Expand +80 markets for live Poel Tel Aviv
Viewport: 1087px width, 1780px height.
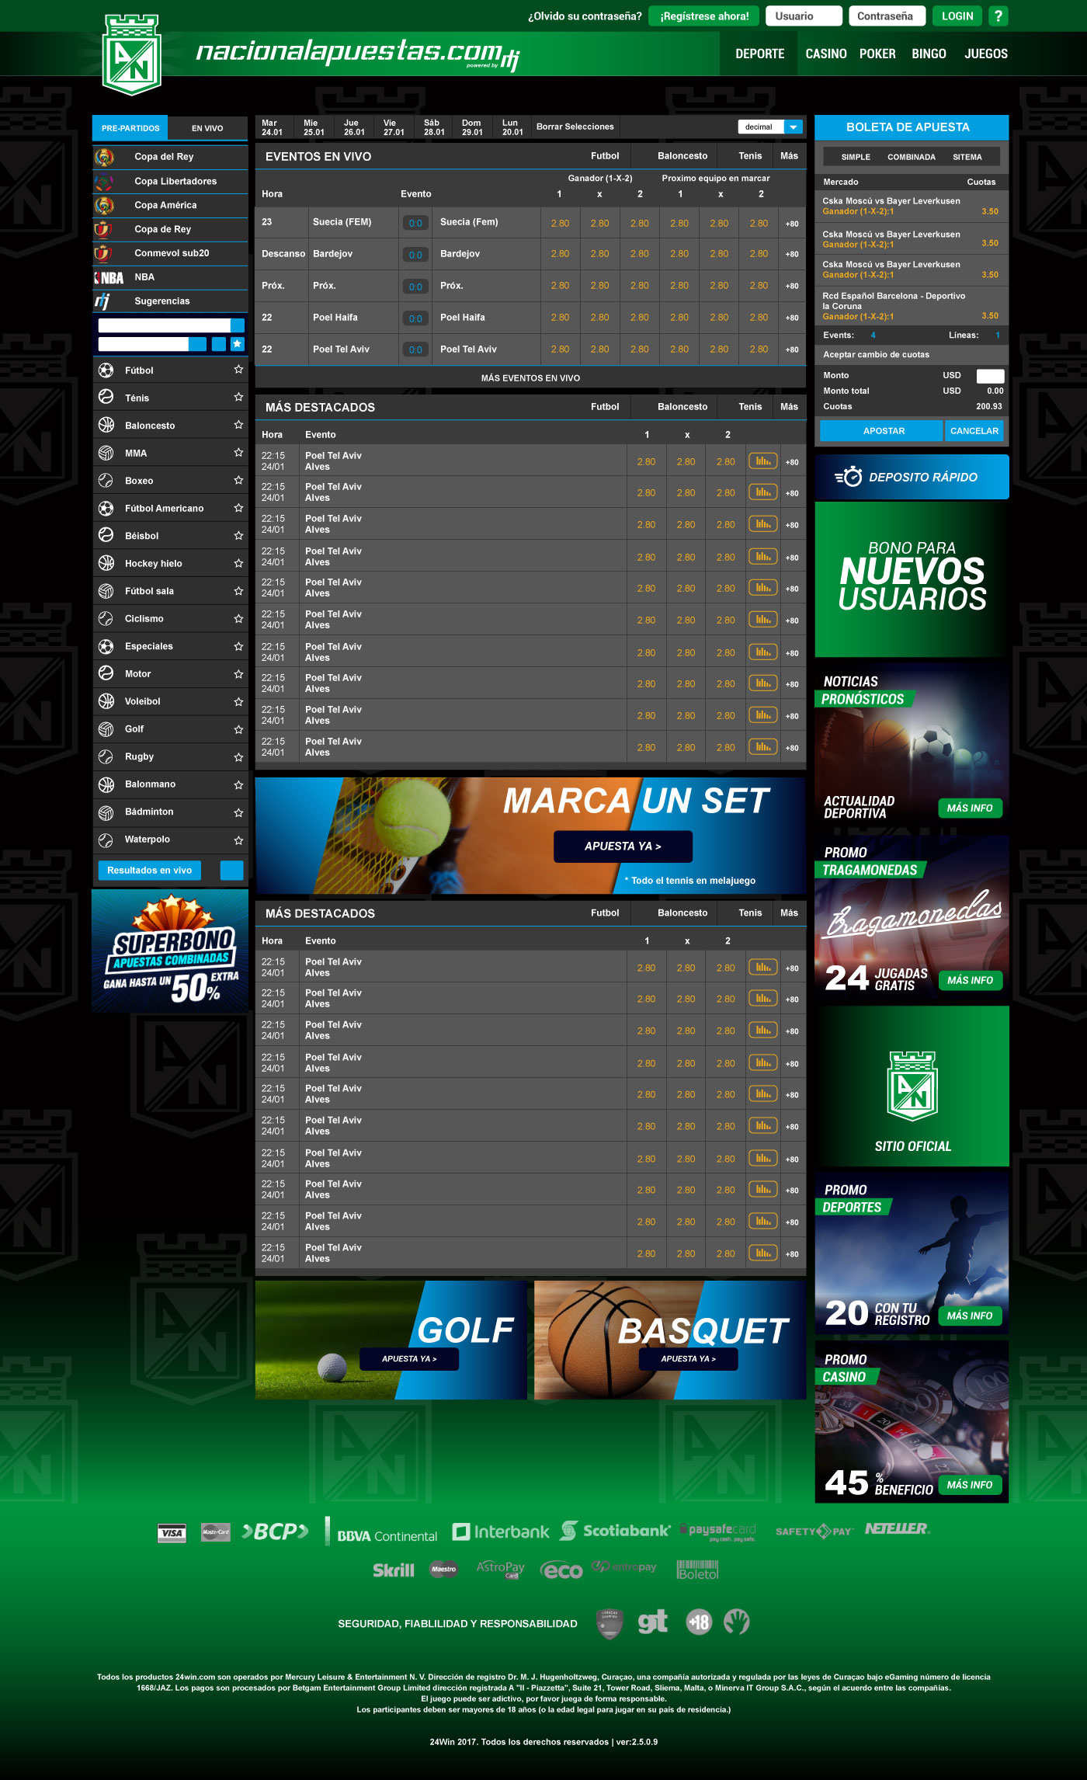tap(792, 349)
